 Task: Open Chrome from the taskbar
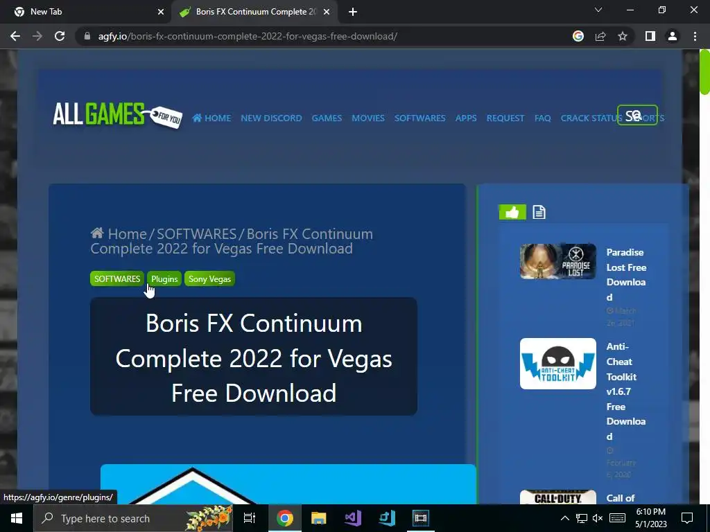[x=285, y=518]
